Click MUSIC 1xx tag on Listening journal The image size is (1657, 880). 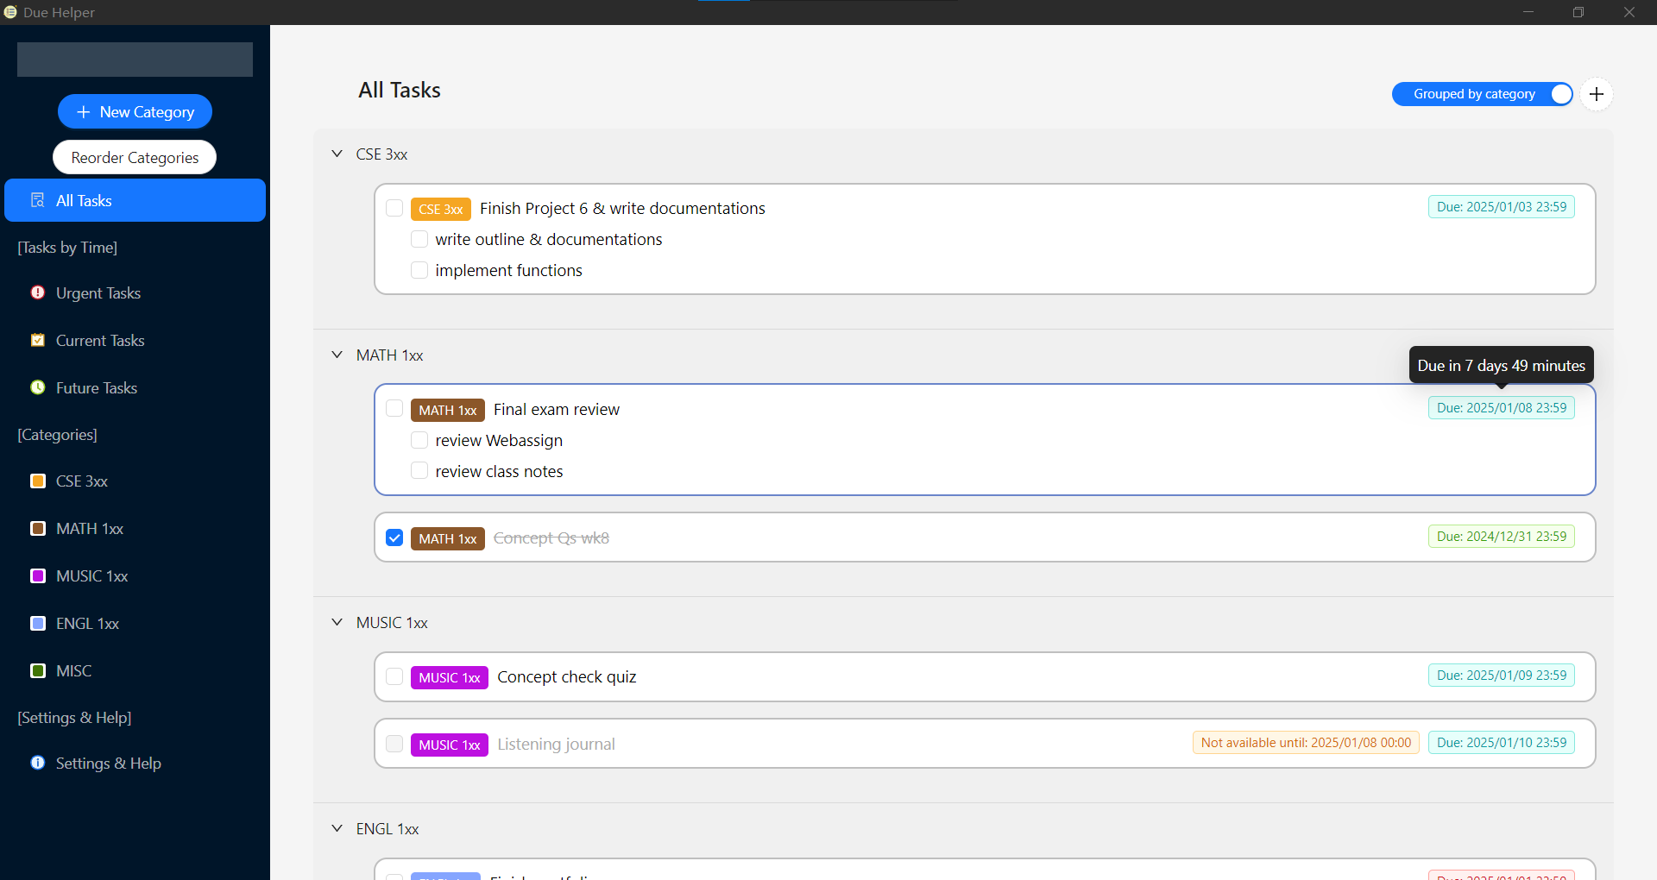click(450, 745)
